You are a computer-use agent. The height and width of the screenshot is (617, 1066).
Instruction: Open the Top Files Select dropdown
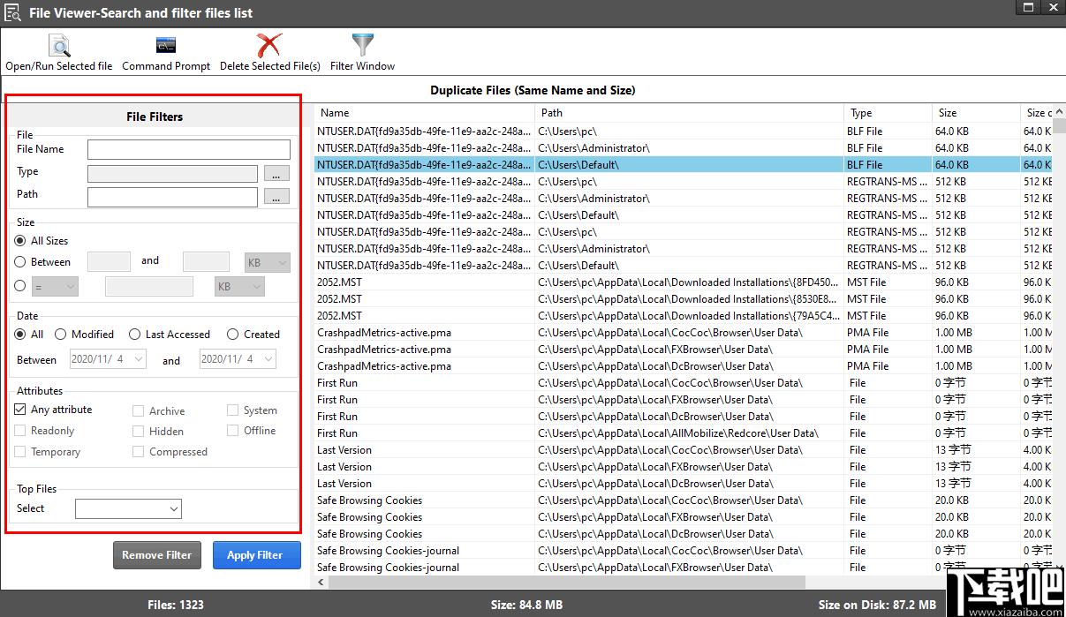coord(129,508)
